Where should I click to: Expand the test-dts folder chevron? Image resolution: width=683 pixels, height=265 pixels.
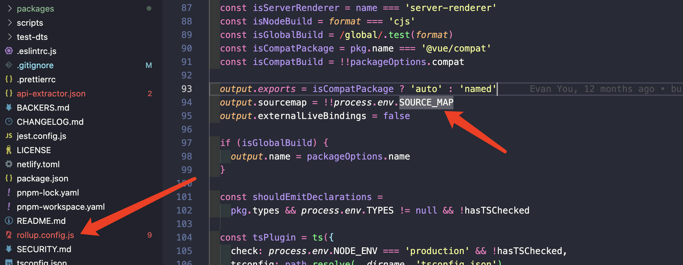pos(9,37)
